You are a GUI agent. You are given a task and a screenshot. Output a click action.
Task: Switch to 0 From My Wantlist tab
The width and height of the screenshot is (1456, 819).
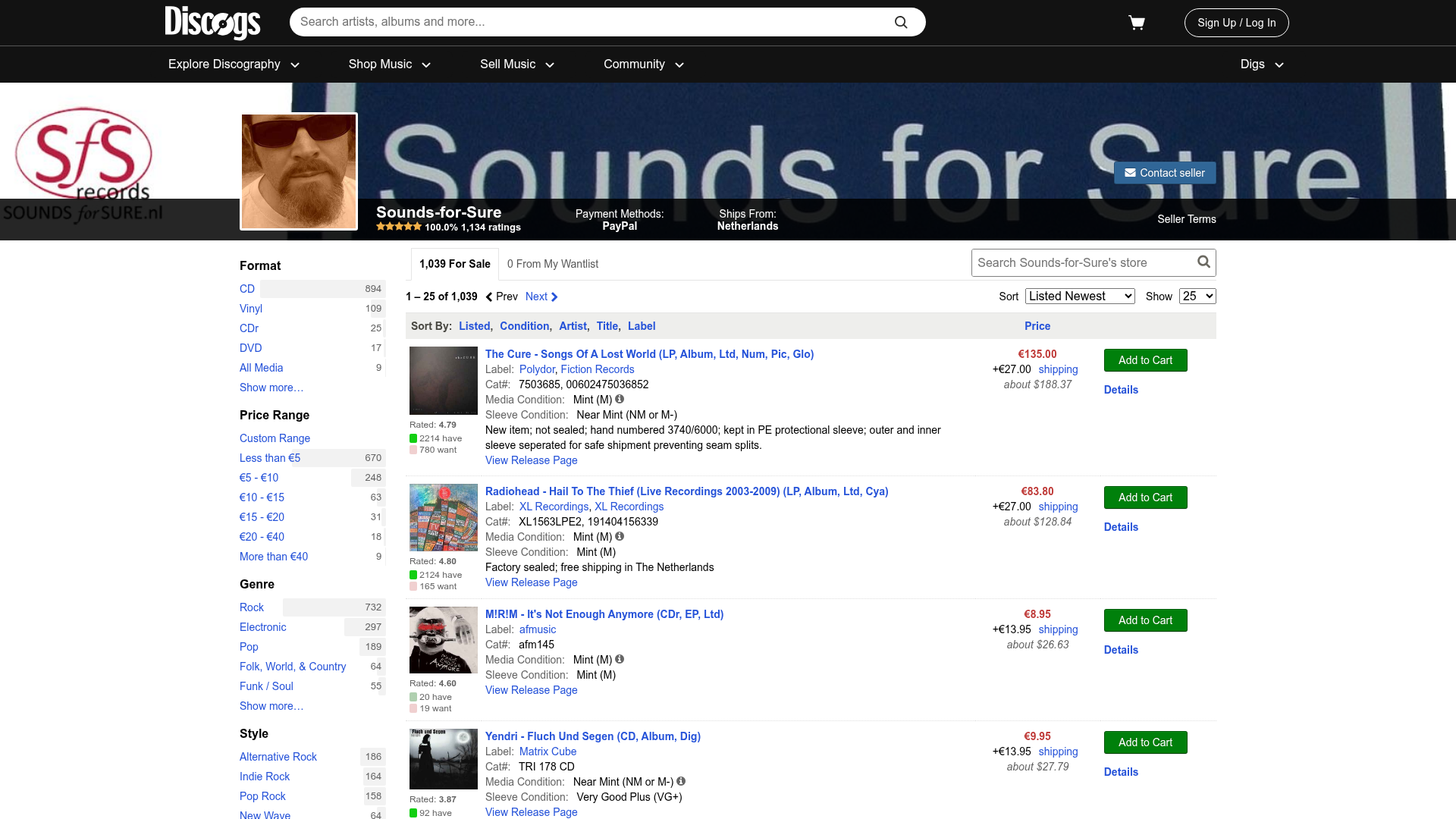click(553, 264)
